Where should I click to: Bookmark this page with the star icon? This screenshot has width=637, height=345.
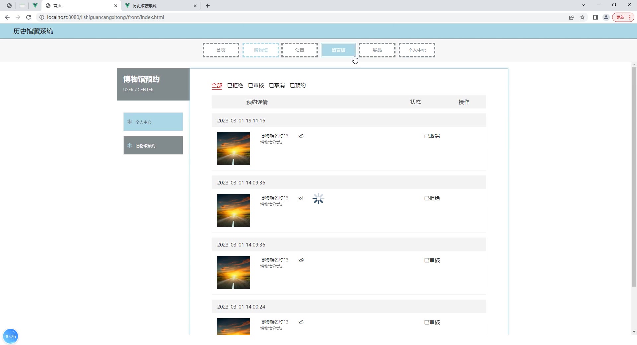582,17
